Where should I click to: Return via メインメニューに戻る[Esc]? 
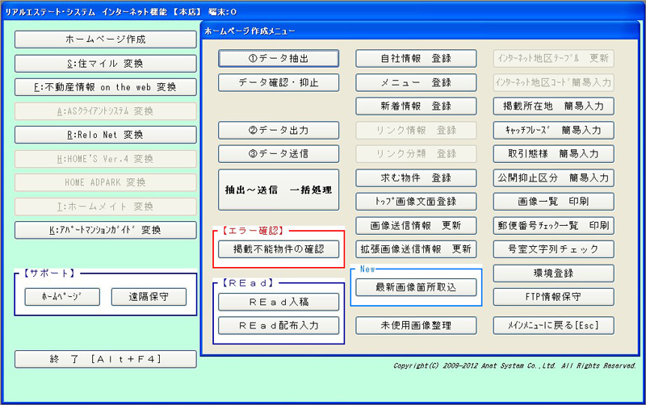coord(554,325)
